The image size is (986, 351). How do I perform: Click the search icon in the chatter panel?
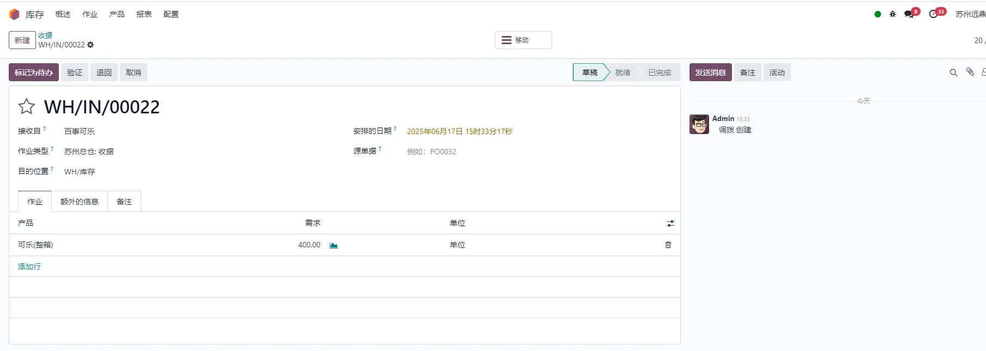click(953, 72)
